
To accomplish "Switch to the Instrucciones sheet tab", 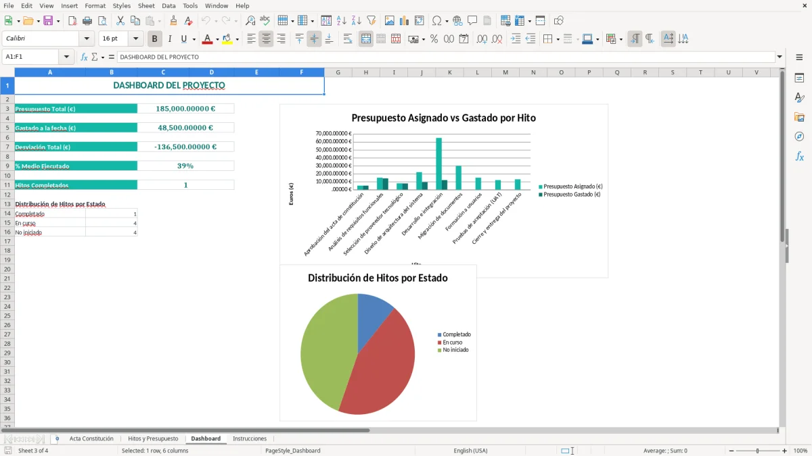I will (250, 438).
